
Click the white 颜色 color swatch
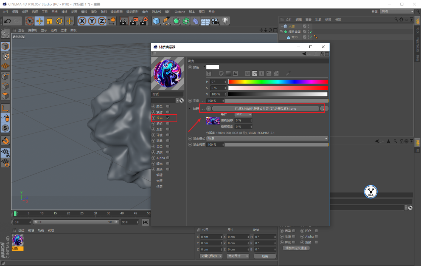pos(213,67)
